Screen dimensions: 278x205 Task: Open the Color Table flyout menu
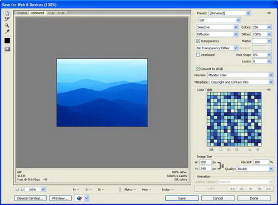[269, 90]
